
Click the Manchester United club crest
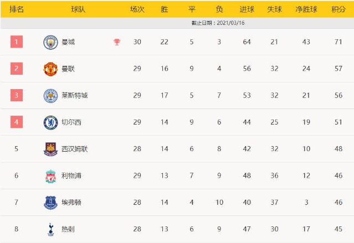[50, 69]
